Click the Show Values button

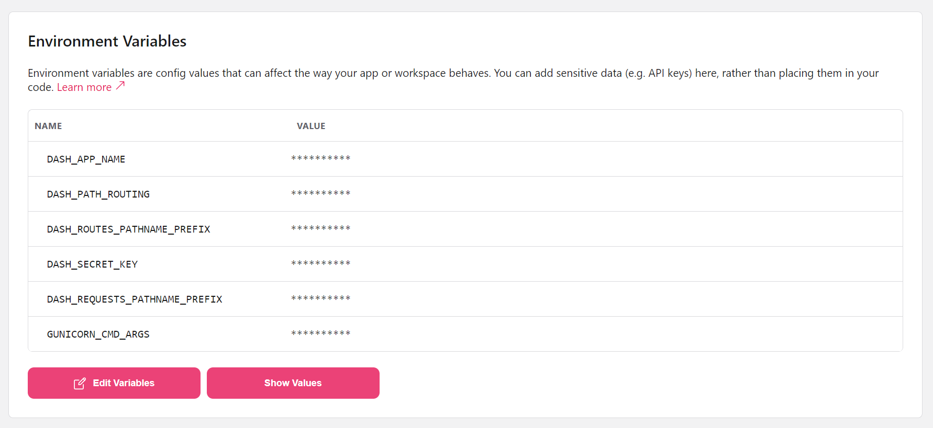pos(293,383)
